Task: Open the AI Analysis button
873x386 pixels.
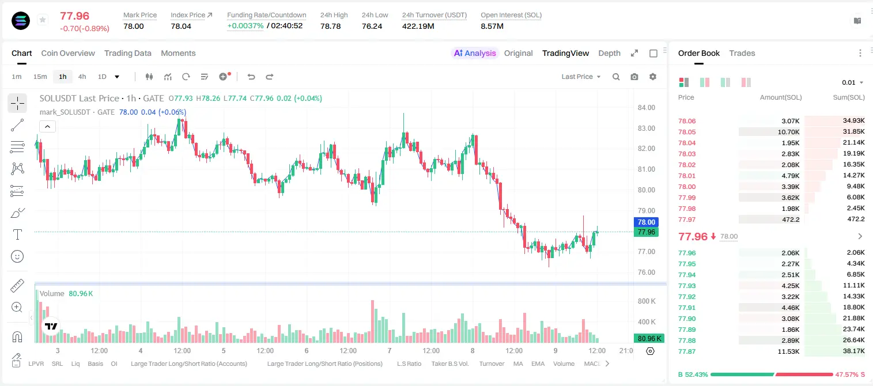Action: (475, 53)
